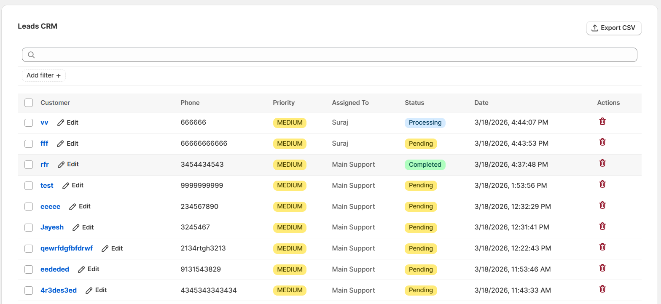Screen dimensions: 661x304
Task: Delete the 4r3des3ed lead row
Action: [x=602, y=289]
